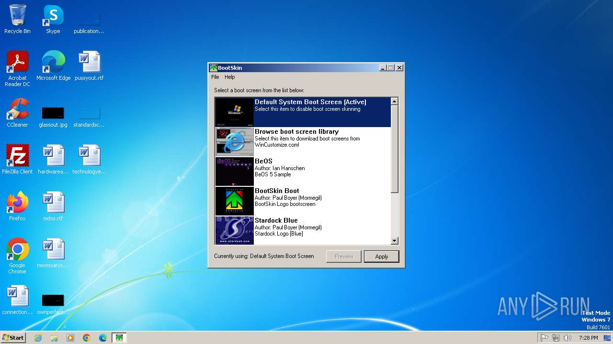
Task: Click the 'Browse boot screen library' title text
Action: 296,131
